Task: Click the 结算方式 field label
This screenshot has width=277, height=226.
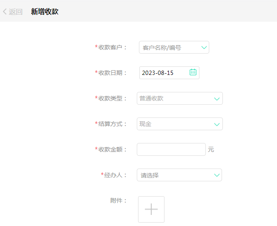Action: [x=113, y=124]
